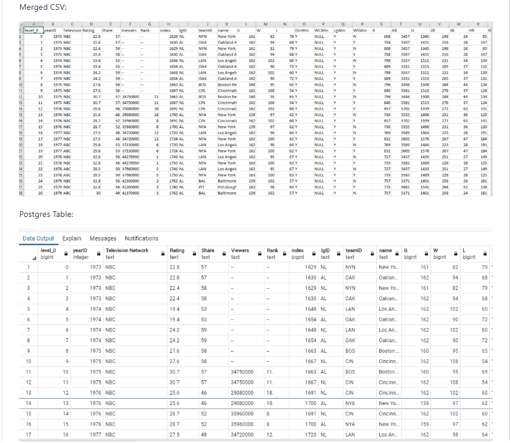Viewport: 511px width, 443px height.
Task: Click spreadsheet cell Pittsburgh in name column
Action: 227,188
